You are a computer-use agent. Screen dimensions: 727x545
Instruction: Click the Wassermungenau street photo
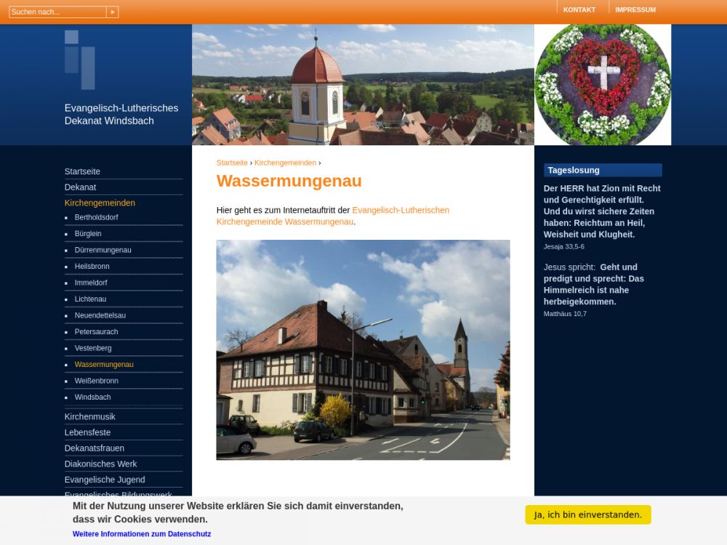click(x=363, y=350)
